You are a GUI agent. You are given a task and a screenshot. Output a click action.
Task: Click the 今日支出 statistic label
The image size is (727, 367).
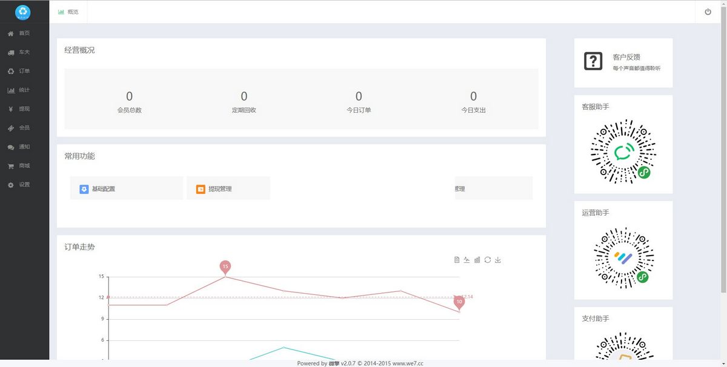[473, 110]
